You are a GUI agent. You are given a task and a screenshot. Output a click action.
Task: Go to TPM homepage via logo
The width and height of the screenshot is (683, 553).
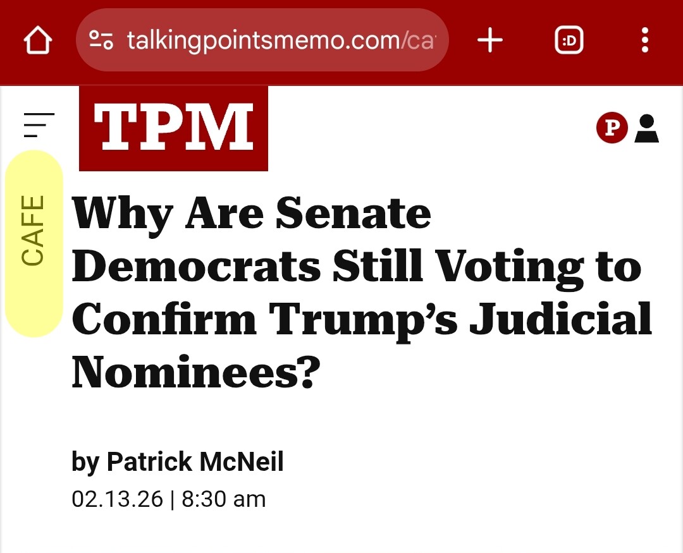pos(173,128)
